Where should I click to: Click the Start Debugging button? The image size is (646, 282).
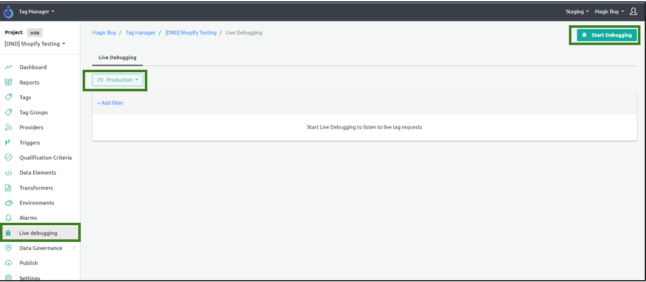(x=607, y=35)
